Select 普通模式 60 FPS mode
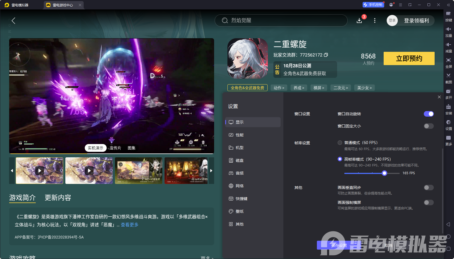The image size is (454, 259). point(340,143)
